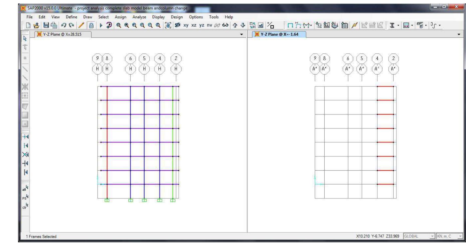Click the red column on grid line 8

point(107,143)
